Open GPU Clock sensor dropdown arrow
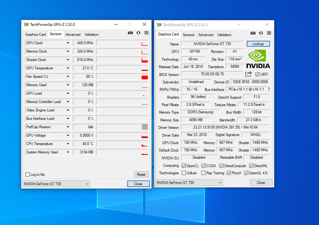 pyautogui.click(x=68, y=43)
